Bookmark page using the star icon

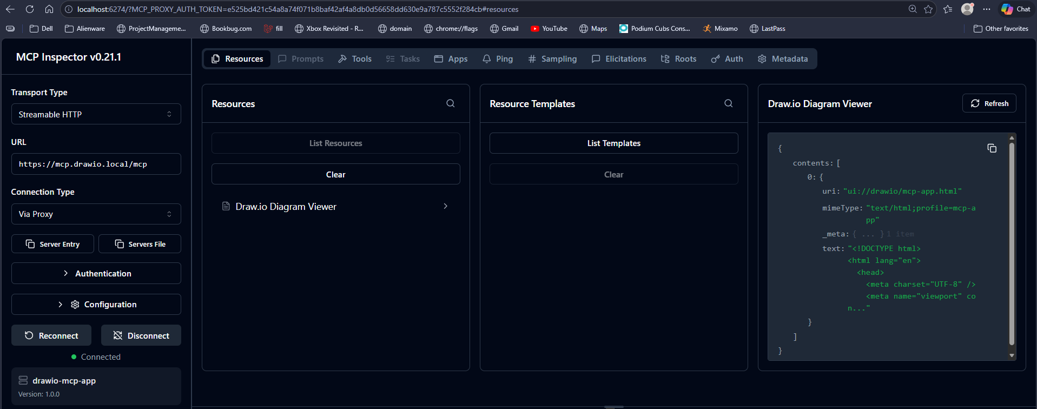[x=928, y=9]
